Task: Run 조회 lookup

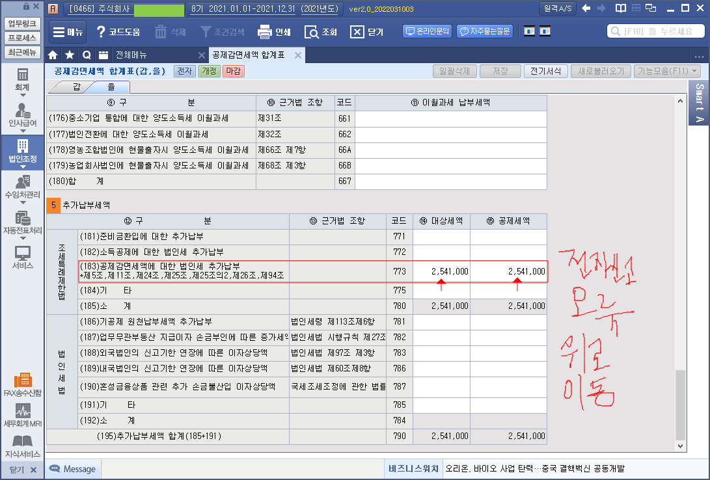Action: click(321, 32)
